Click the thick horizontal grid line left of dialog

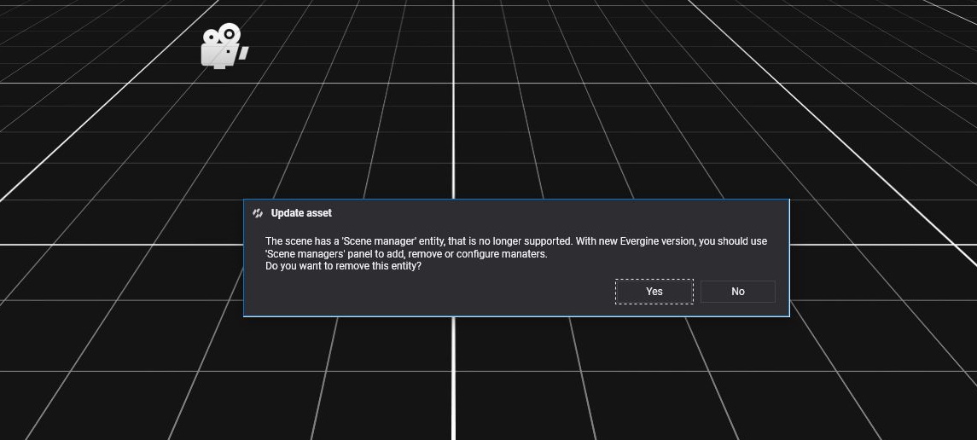coord(119,245)
